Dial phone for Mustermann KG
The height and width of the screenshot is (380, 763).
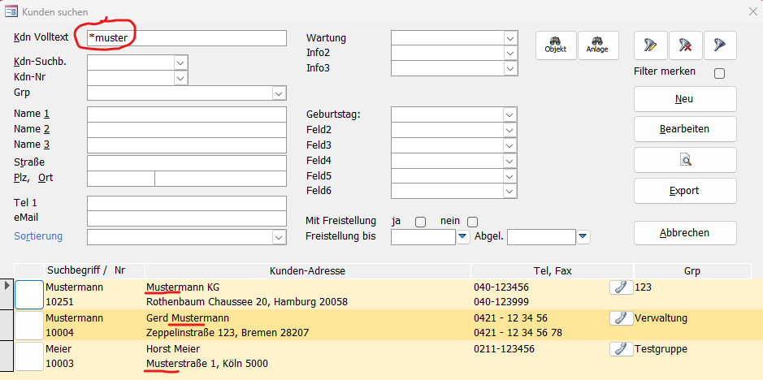click(622, 287)
